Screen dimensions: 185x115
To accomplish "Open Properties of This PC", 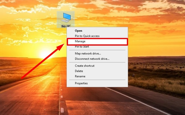I will coord(81,83).
